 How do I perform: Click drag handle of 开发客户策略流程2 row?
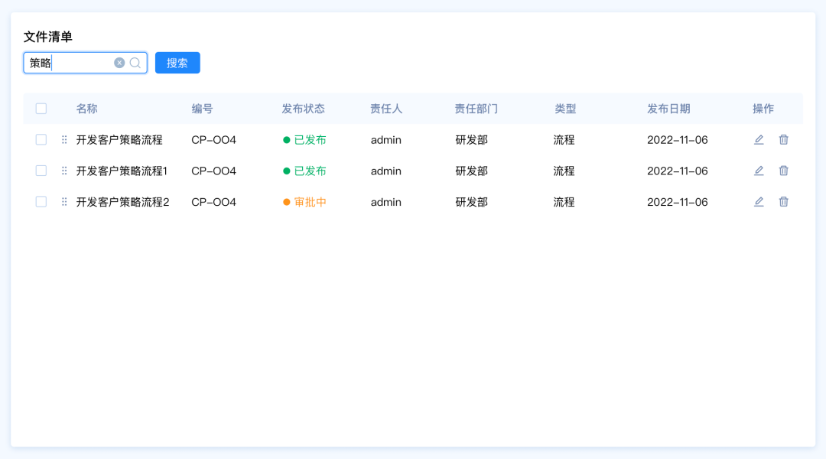(x=64, y=202)
